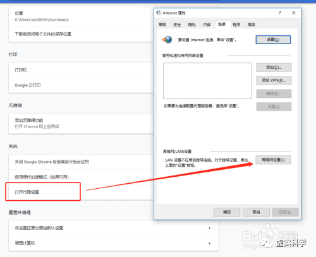Cancel the dialog with 取消
This screenshot has width=316, height=257.
[x=256, y=212]
